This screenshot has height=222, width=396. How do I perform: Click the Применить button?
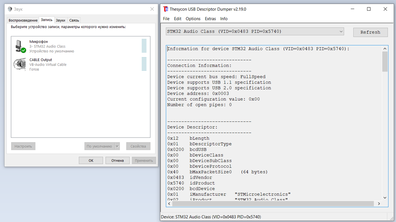[x=144, y=161]
